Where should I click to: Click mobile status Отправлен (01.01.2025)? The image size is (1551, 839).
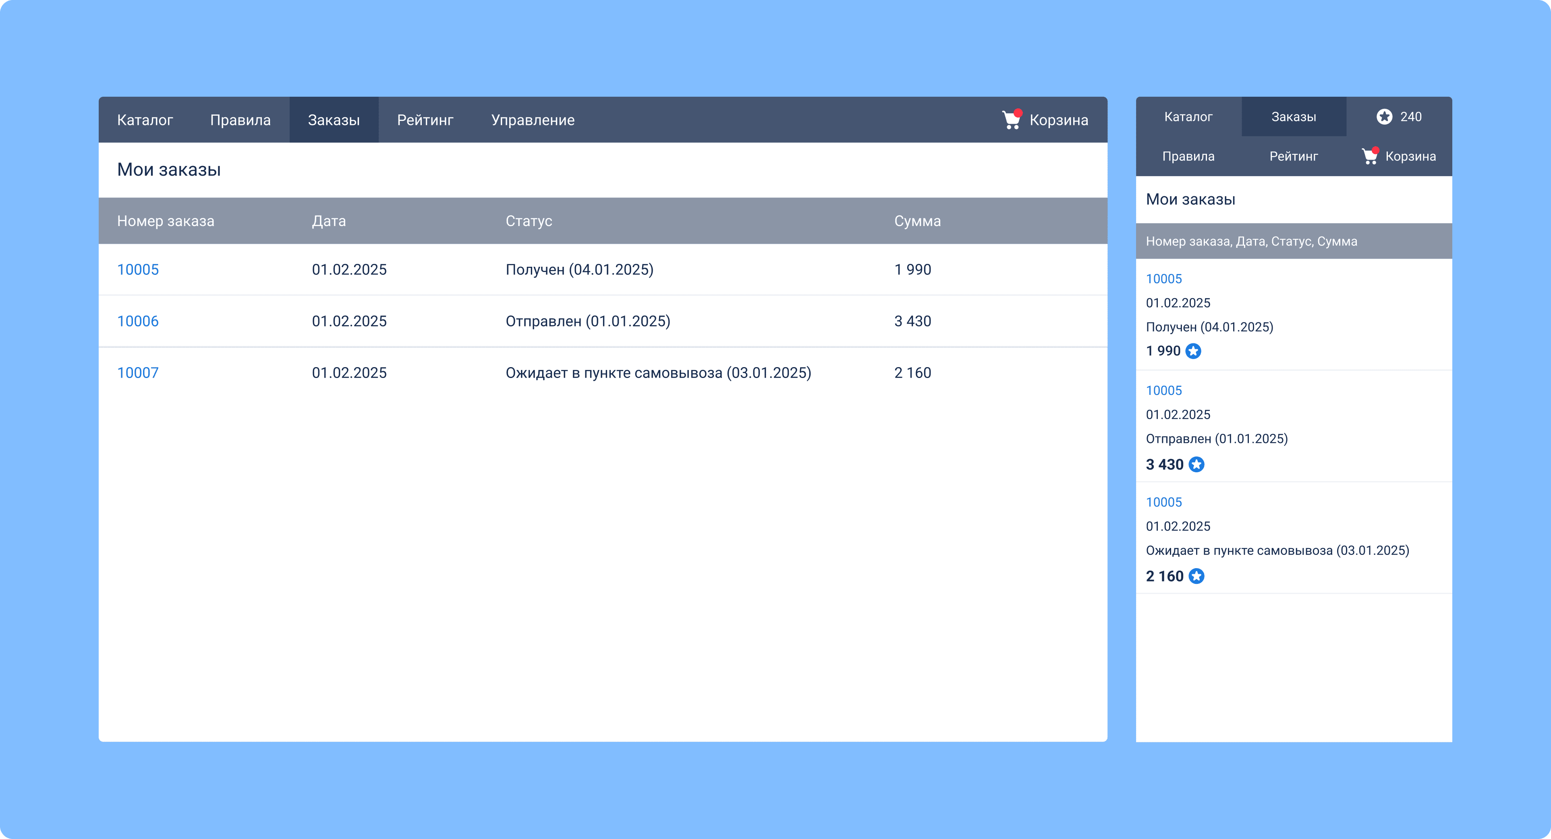pyautogui.click(x=1216, y=439)
